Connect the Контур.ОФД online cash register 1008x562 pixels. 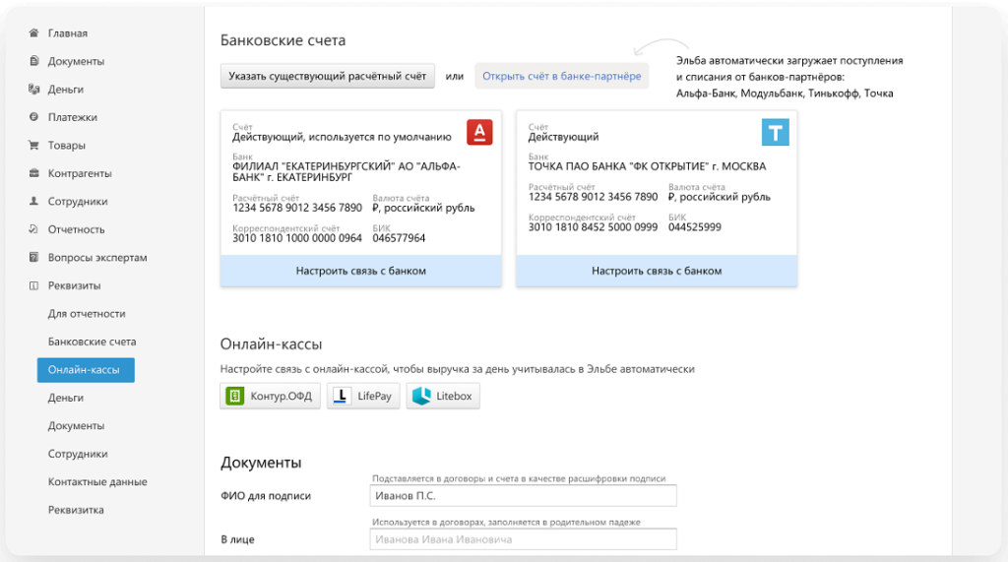[271, 397]
